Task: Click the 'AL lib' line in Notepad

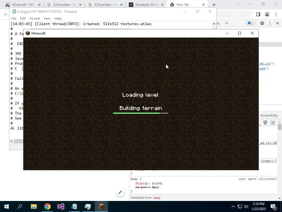Action: (x=17, y=128)
